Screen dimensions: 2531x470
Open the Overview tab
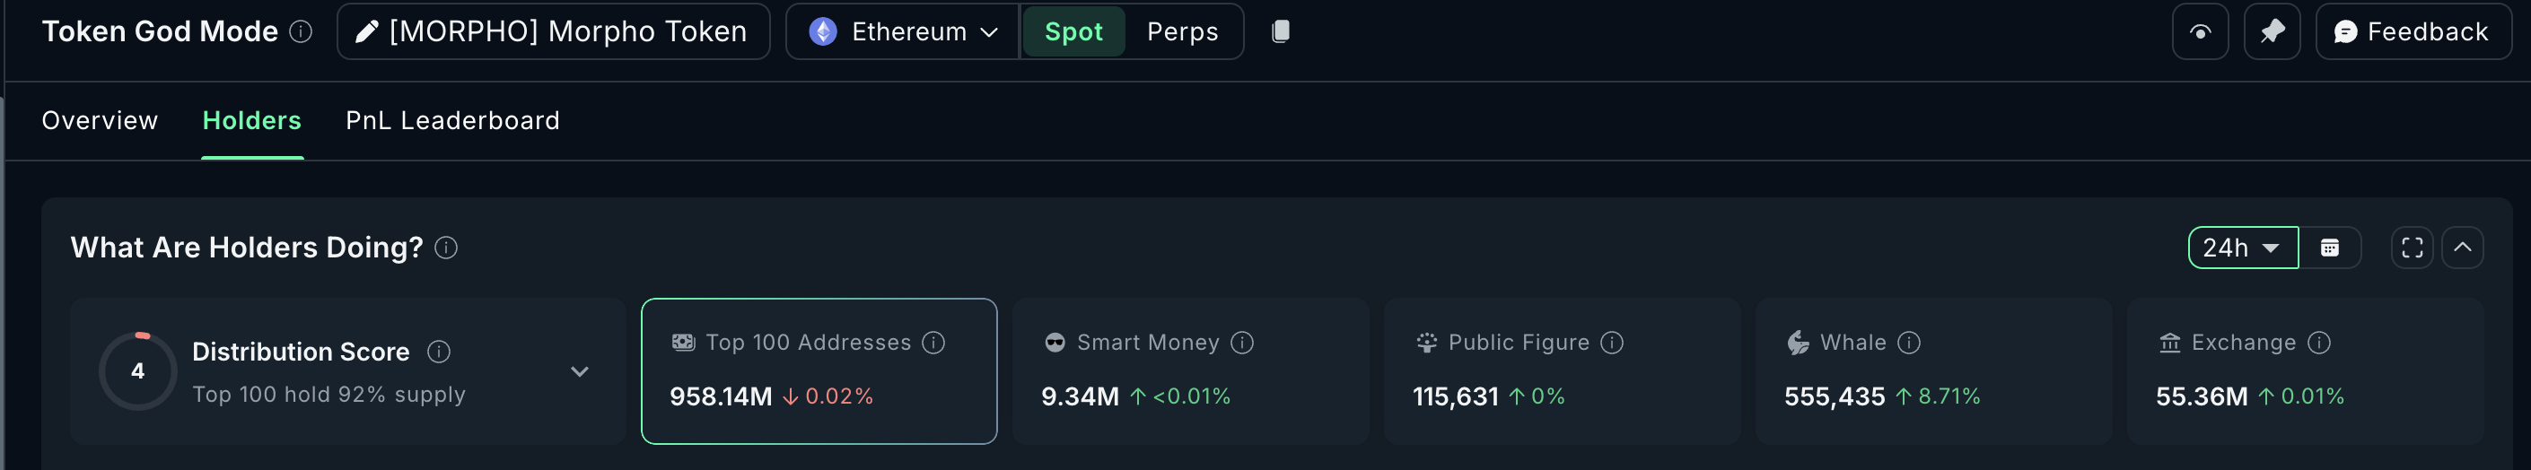(100, 121)
